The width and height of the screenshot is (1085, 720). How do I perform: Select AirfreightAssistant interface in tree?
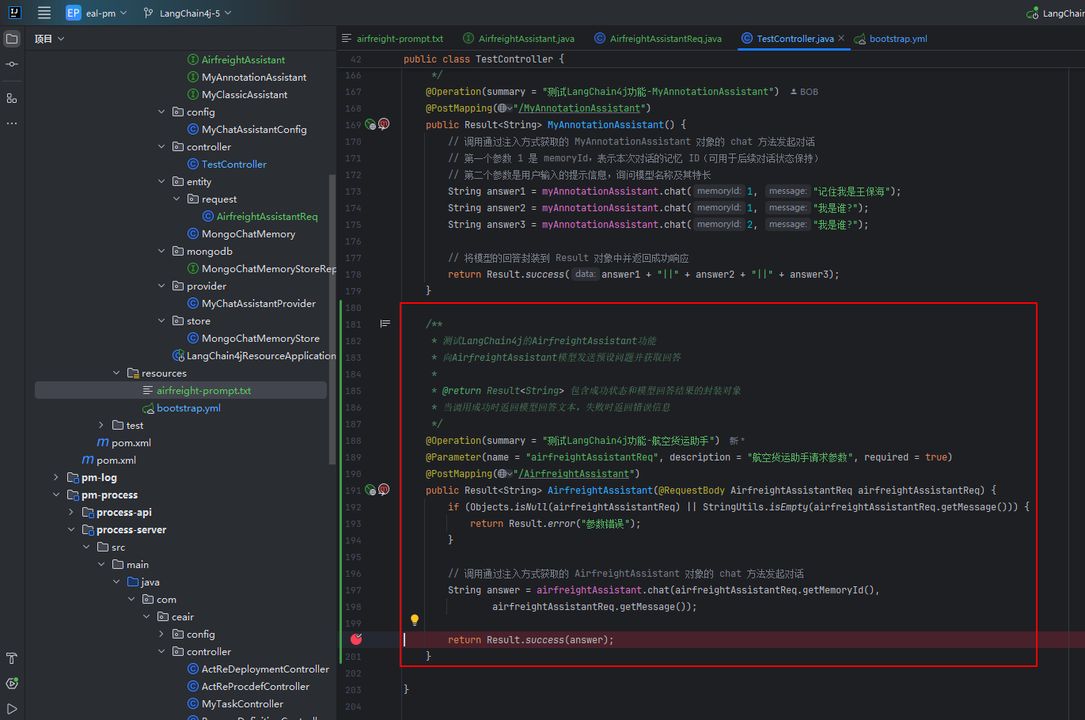point(243,60)
